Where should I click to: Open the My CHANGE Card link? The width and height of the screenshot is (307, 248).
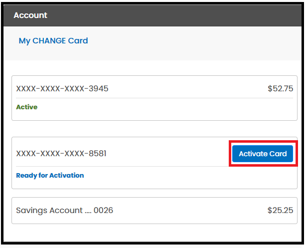click(x=53, y=41)
